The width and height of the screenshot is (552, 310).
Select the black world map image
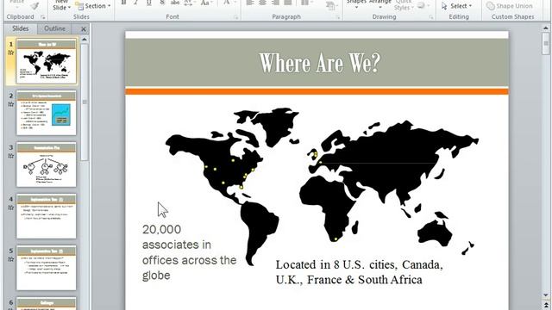coord(322,186)
